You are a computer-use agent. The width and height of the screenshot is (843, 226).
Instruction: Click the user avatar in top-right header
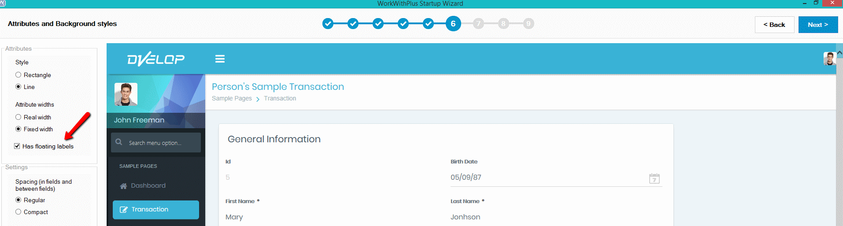(x=829, y=59)
